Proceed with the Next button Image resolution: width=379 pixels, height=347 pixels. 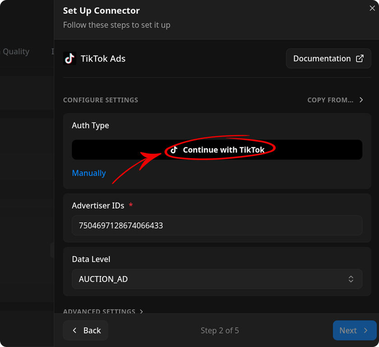coord(354,330)
